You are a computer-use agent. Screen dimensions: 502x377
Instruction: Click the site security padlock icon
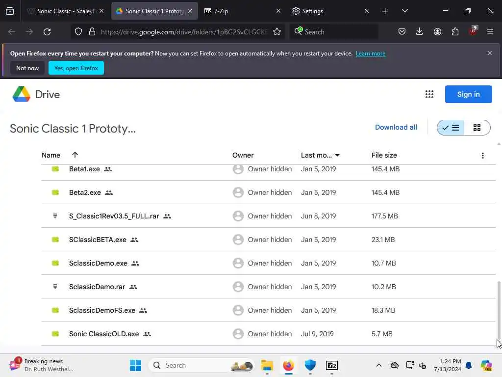coord(92,32)
